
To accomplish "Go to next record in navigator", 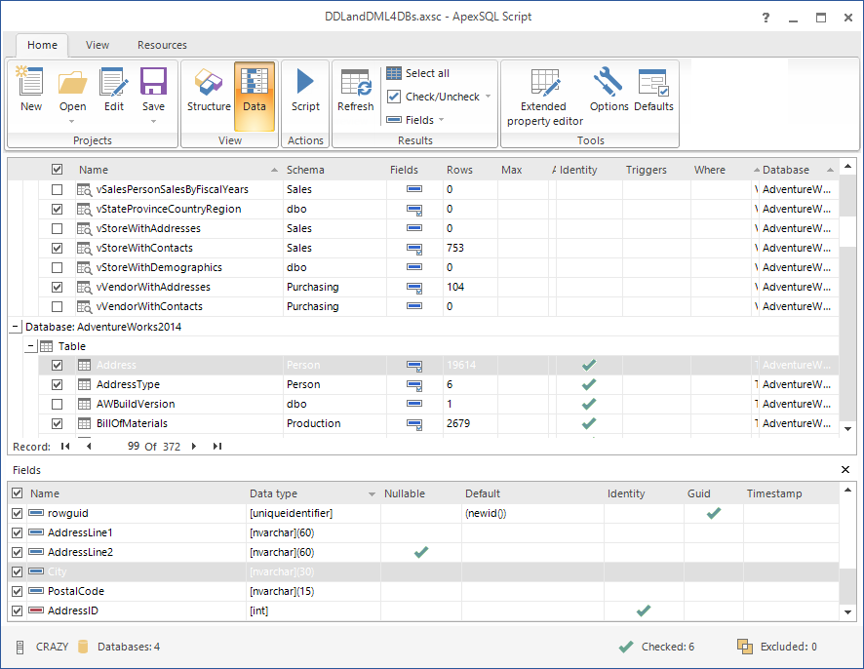I will pyautogui.click(x=193, y=446).
